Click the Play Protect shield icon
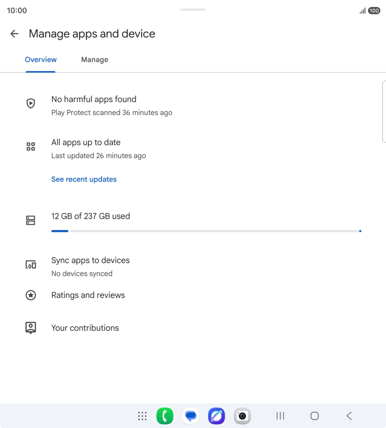386x428 pixels. [30, 103]
